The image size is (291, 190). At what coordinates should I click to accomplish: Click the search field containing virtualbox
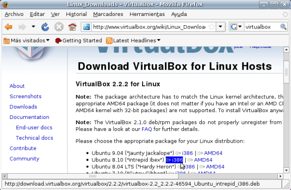pos(262,27)
